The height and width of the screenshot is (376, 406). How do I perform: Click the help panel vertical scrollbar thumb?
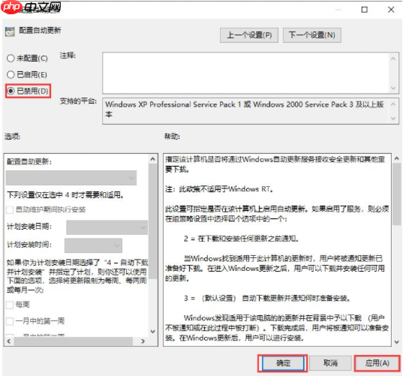tap(397, 194)
